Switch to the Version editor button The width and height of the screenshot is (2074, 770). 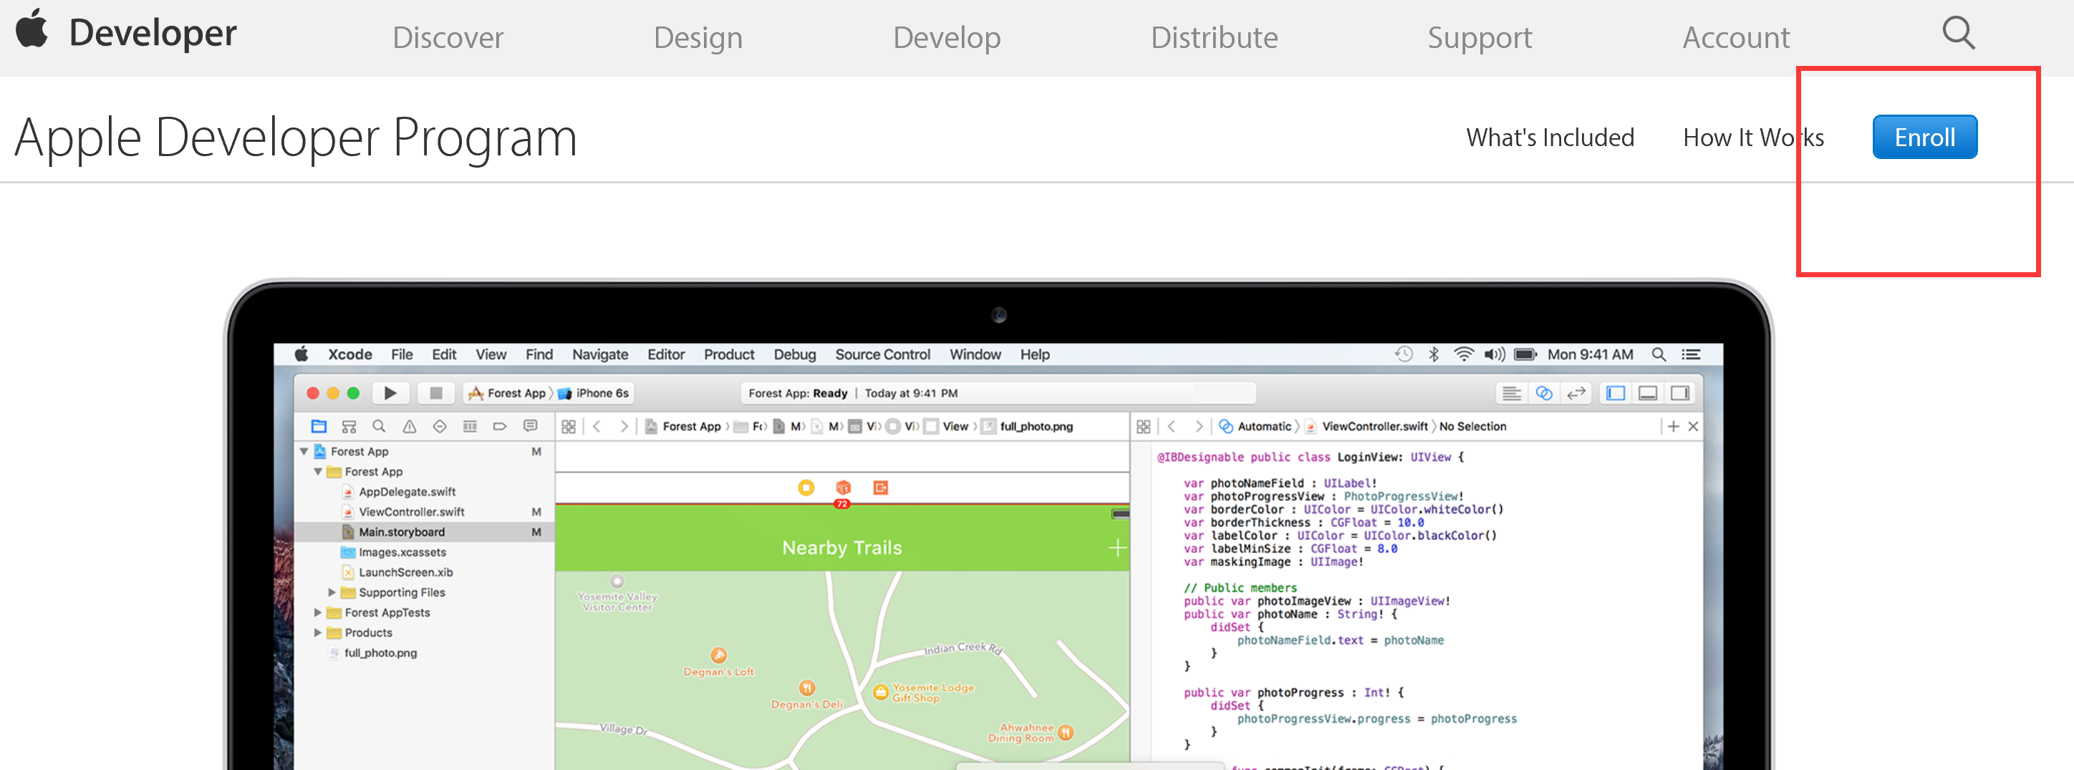click(1576, 393)
